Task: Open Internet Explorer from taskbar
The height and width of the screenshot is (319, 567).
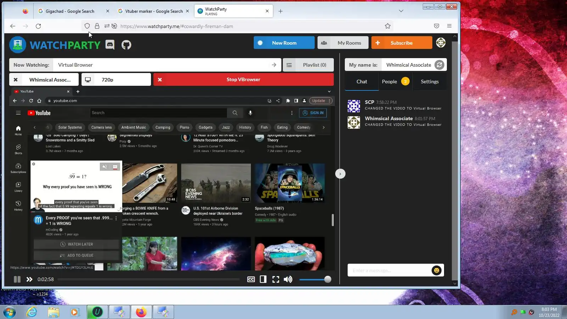Action: pos(32,312)
